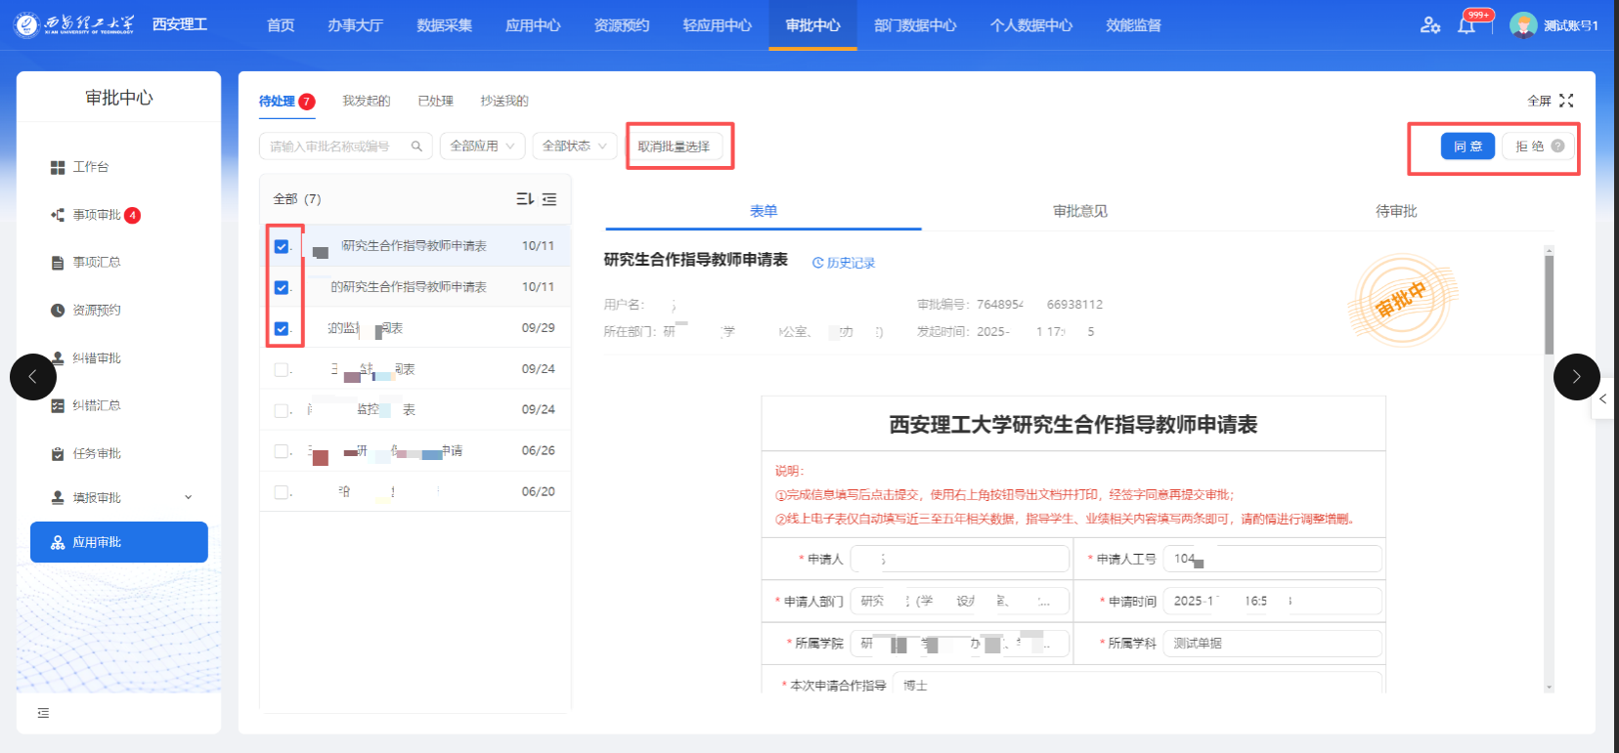The image size is (1619, 753).
Task: Open the 全部状态 dropdown
Action: click(x=574, y=146)
